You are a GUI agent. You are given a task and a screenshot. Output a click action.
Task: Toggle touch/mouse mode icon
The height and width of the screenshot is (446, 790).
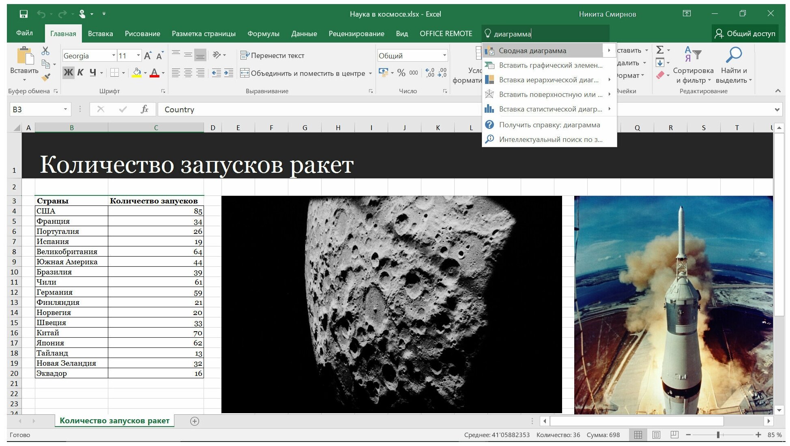82,14
